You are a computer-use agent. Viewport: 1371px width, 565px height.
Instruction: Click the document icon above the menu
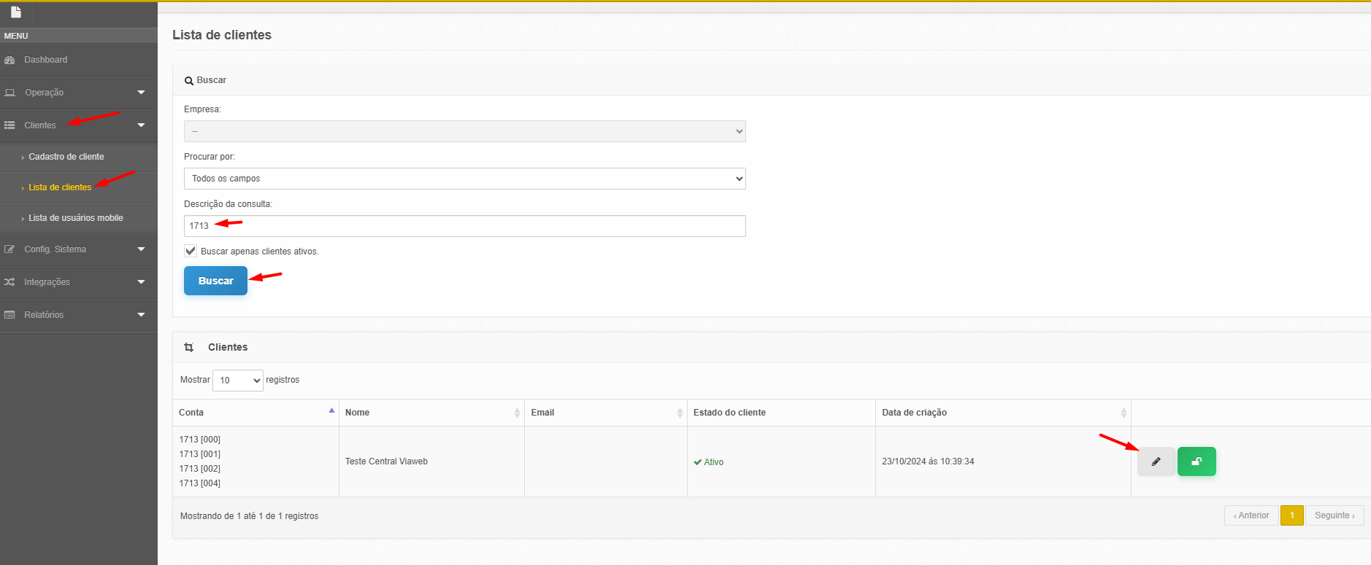click(x=16, y=12)
